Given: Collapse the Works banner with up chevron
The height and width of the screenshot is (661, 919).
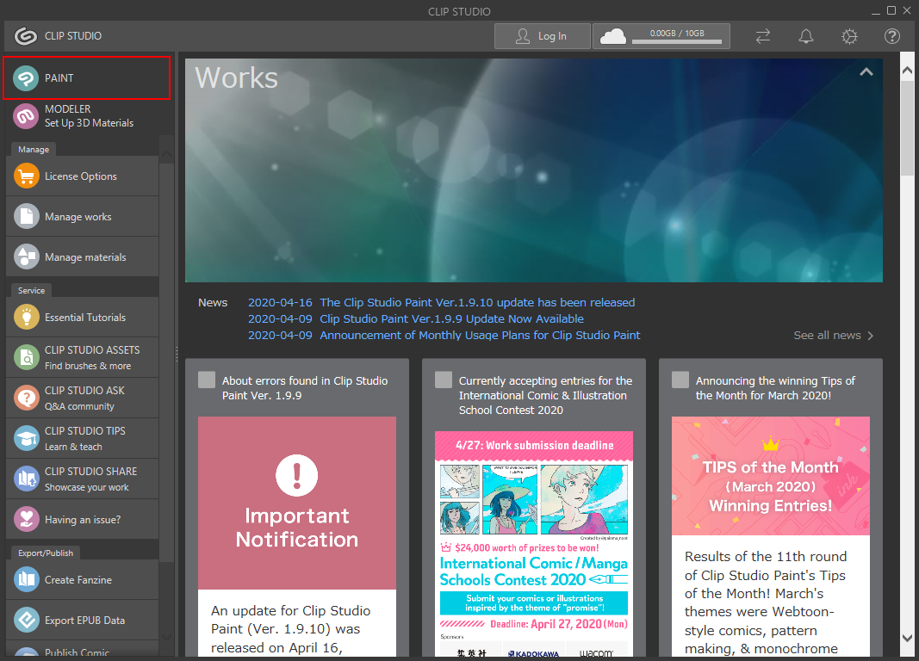Looking at the screenshot, I should click(866, 72).
